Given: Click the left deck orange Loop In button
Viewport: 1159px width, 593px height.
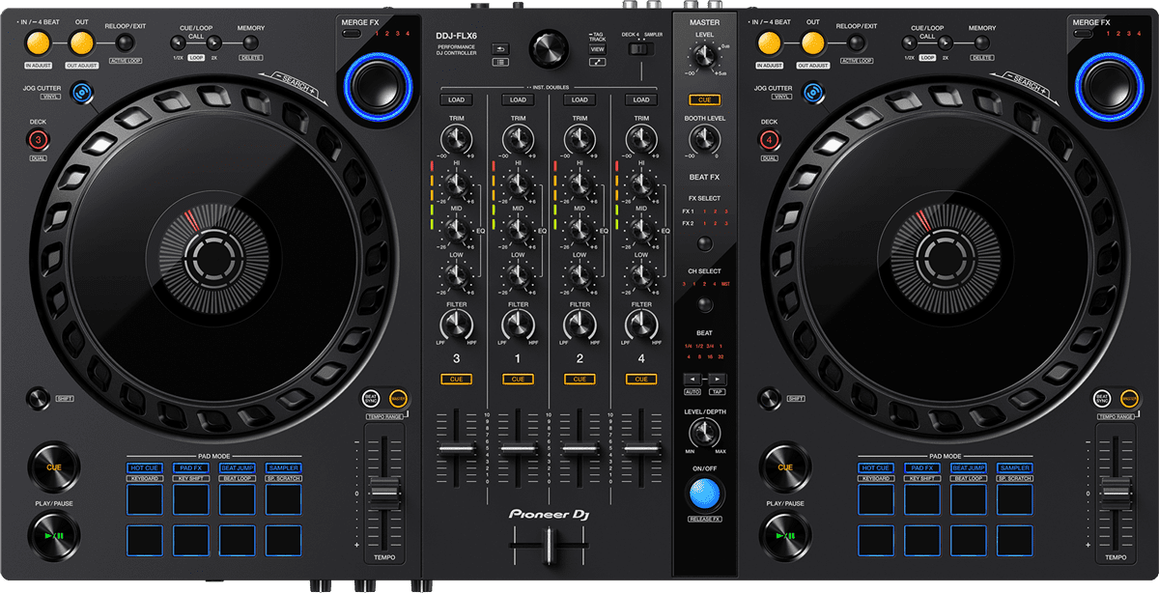Looking at the screenshot, I should point(39,42).
